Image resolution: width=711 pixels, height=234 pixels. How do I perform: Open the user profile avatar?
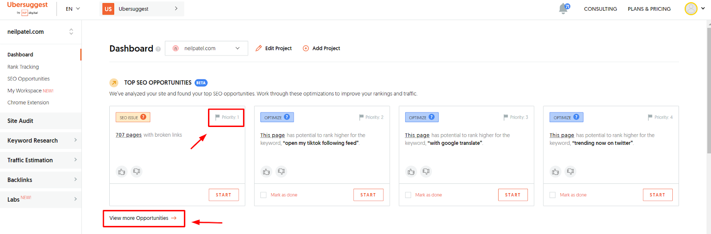pyautogui.click(x=691, y=8)
